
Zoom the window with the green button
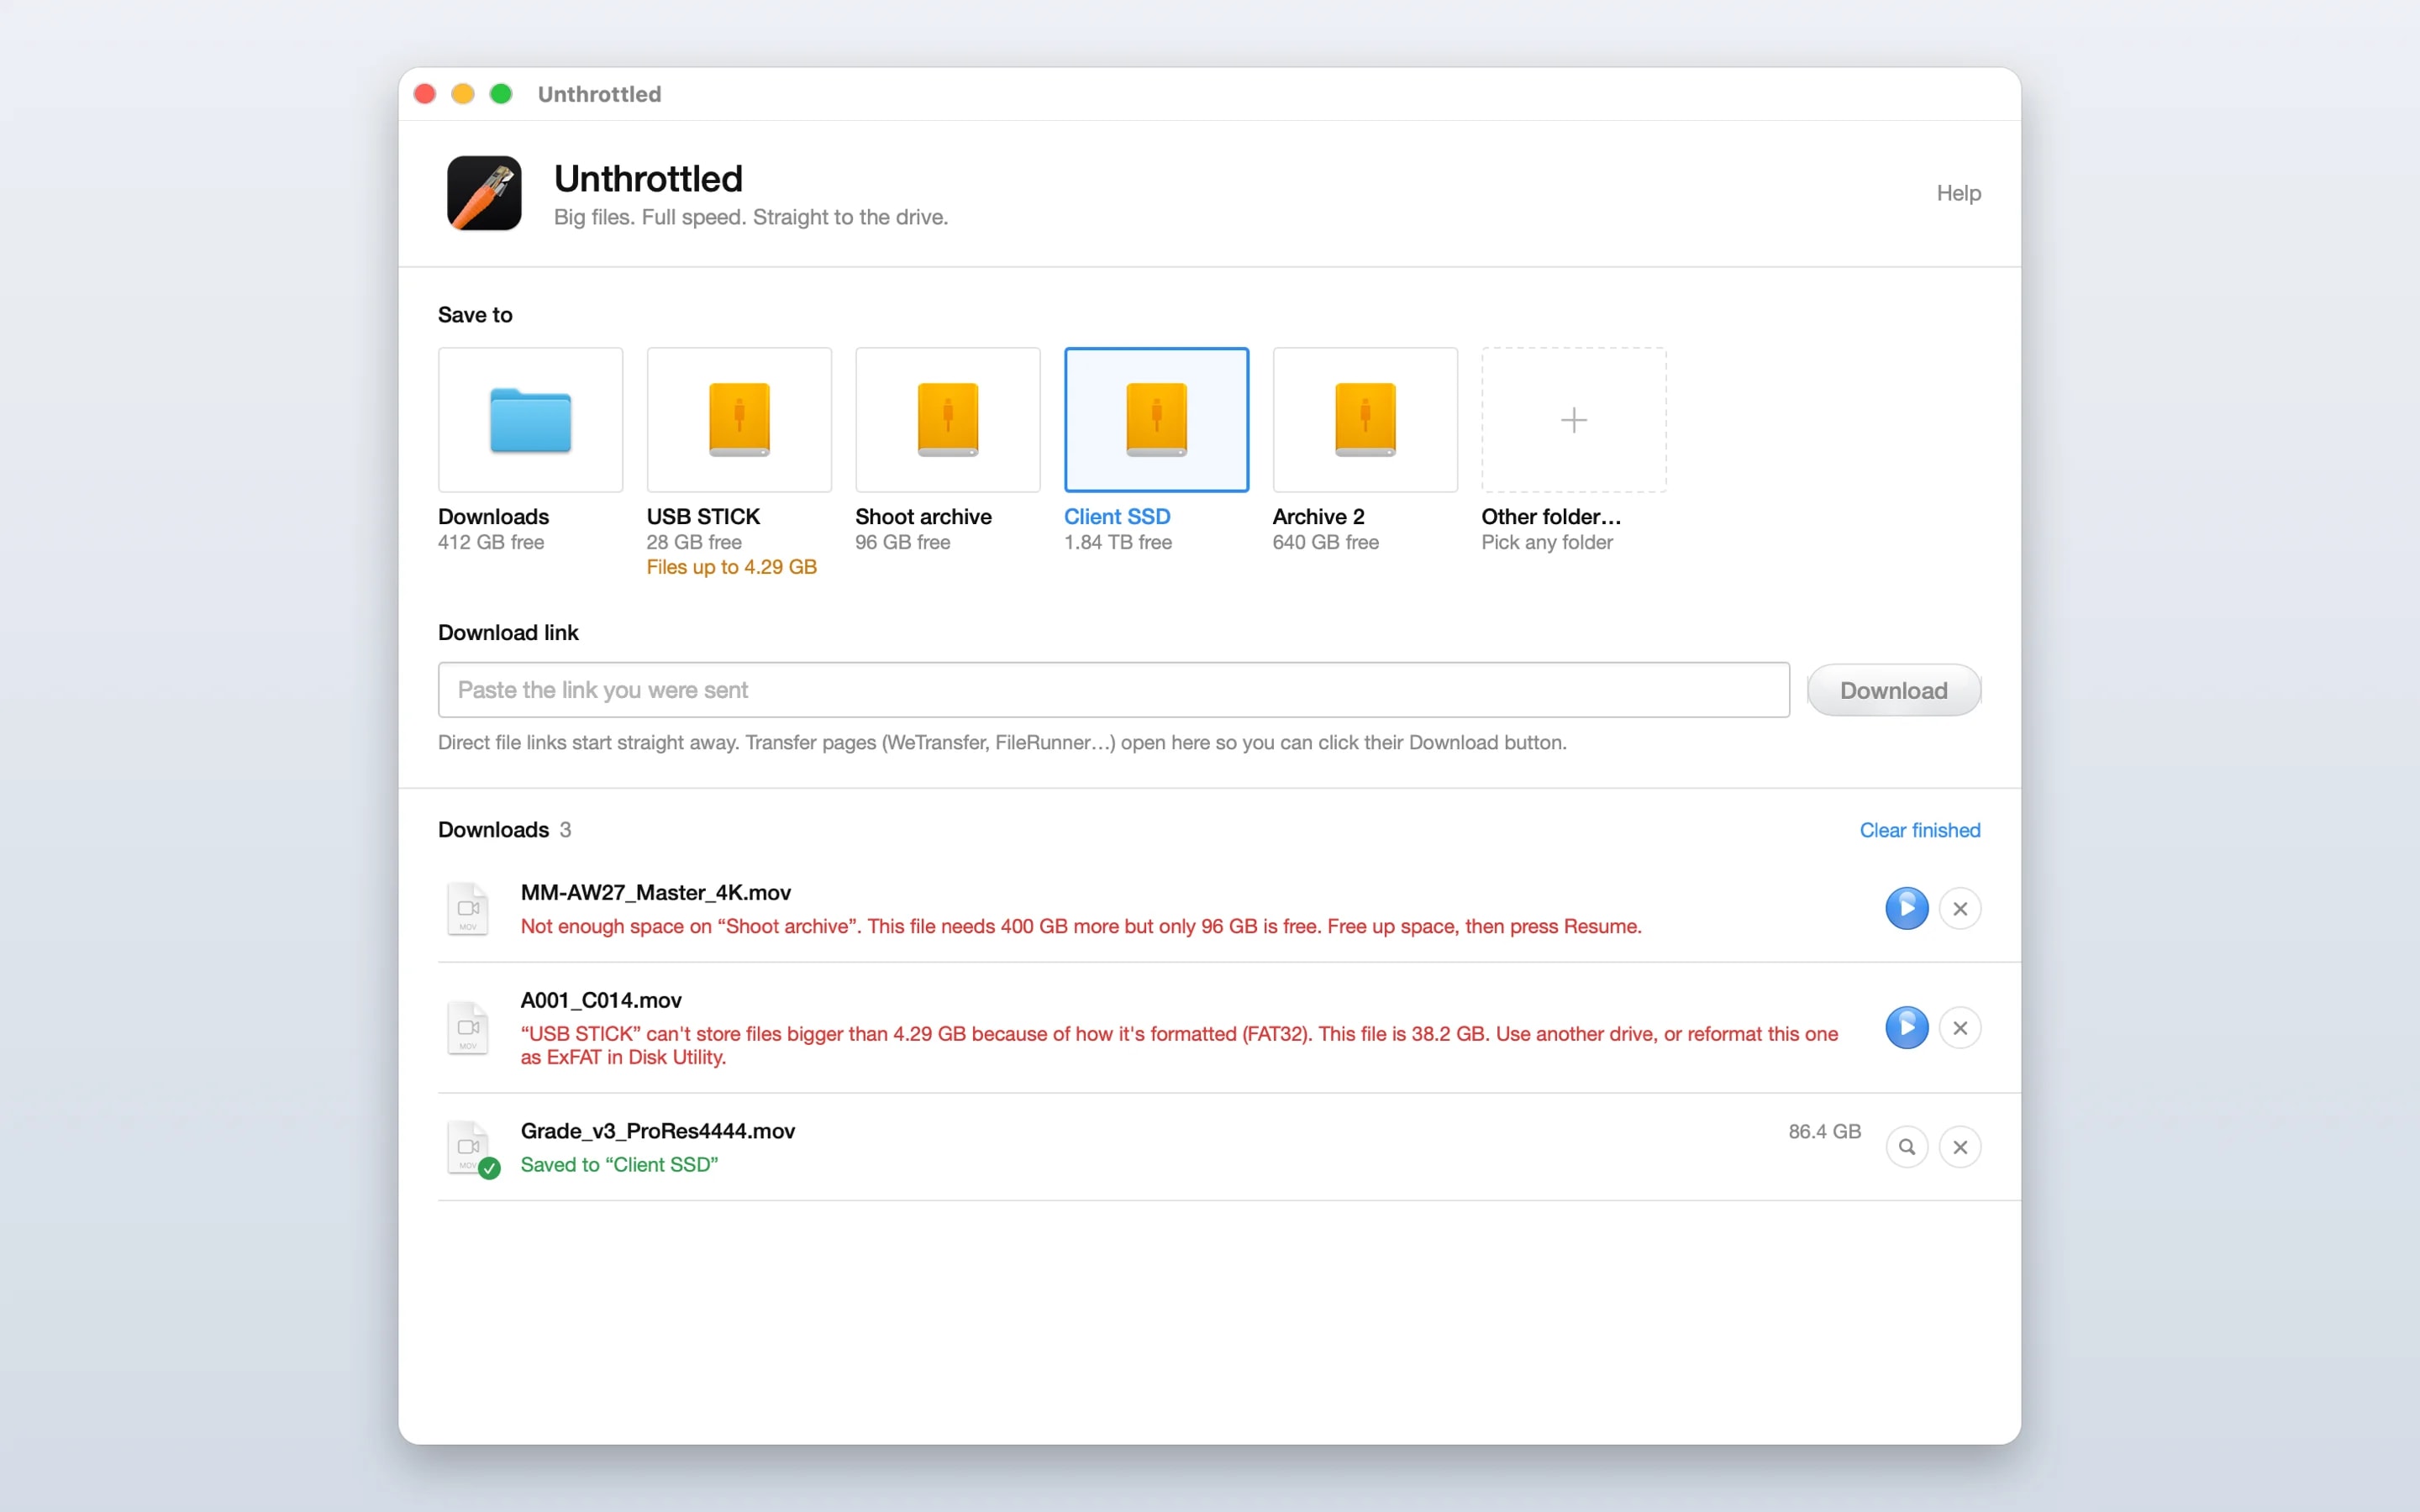coord(501,94)
